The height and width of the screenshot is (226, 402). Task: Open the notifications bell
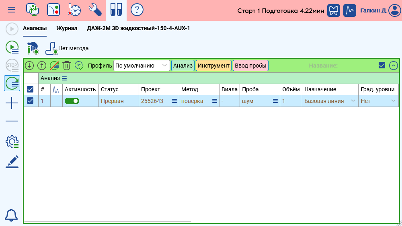click(11, 215)
